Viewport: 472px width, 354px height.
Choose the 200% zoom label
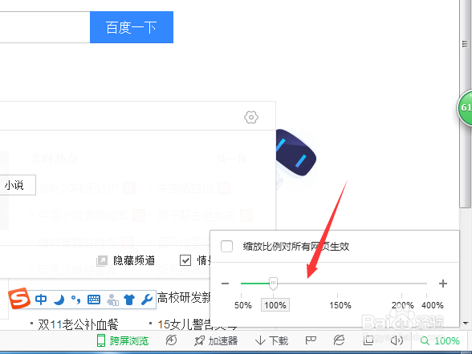(x=402, y=305)
